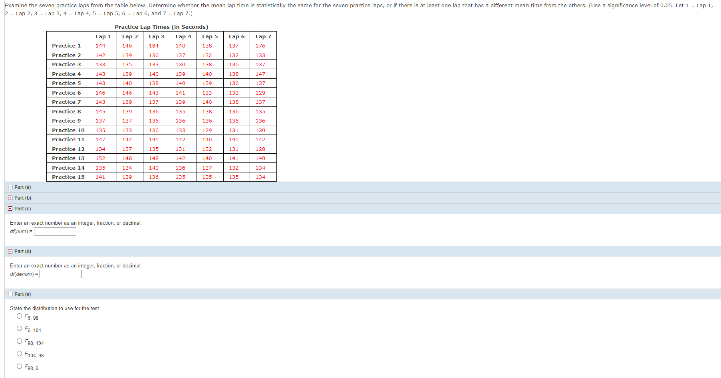Click the Practice 9 row label
The width and height of the screenshot is (721, 378).
tap(66, 121)
